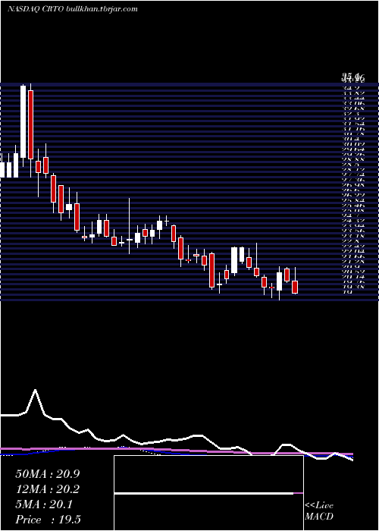Click the 5MA : 20.1 label
This screenshot has width=379, height=531.
tap(44, 504)
